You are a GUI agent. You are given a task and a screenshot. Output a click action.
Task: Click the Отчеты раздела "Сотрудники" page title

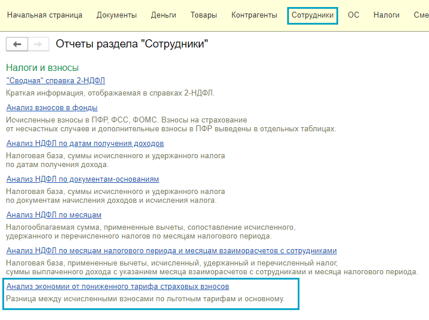(132, 44)
